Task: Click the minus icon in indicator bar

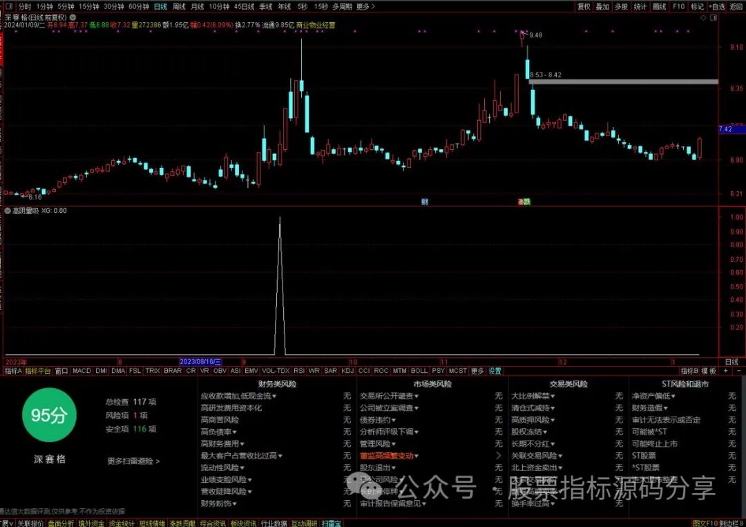Action: click(x=738, y=370)
